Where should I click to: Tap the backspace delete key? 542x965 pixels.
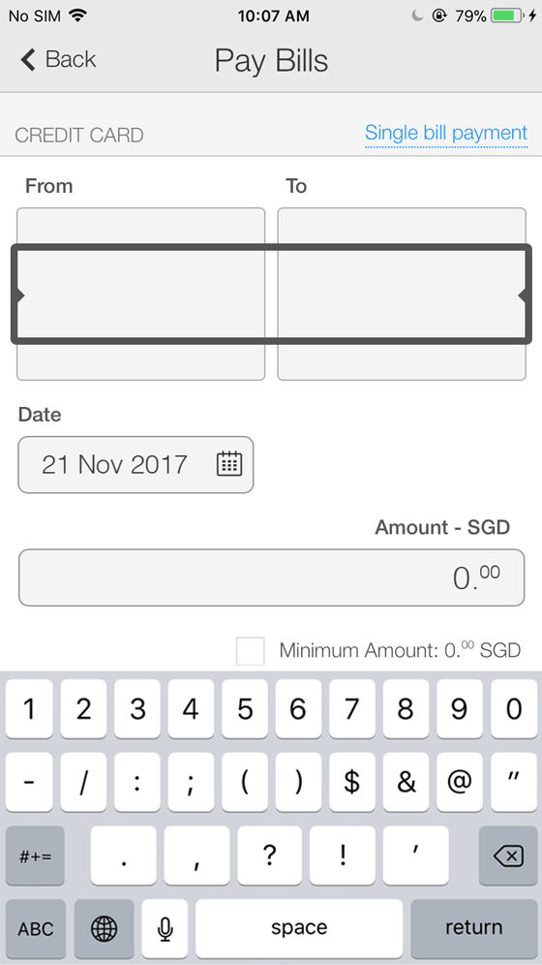(x=507, y=856)
